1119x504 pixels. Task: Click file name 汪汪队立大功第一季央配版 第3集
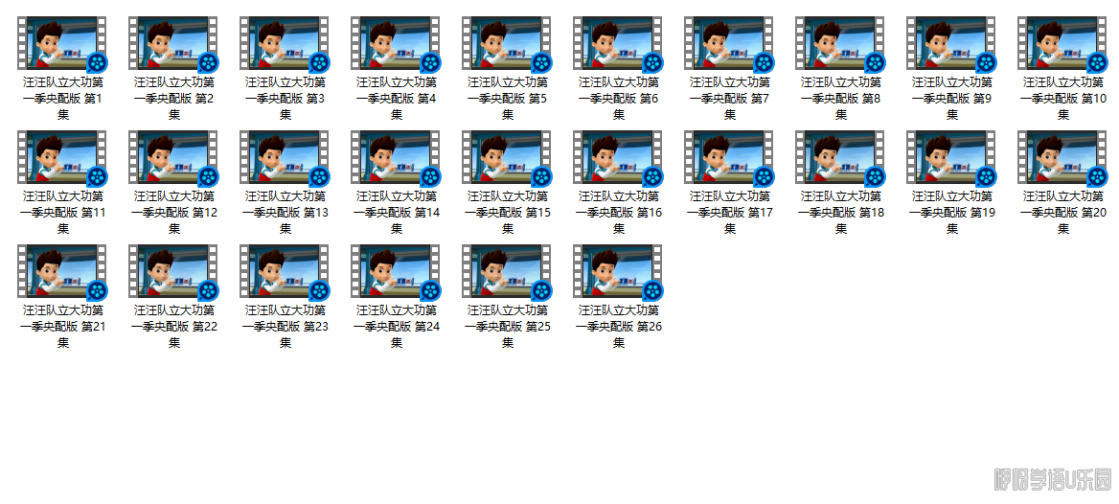pyautogui.click(x=285, y=99)
